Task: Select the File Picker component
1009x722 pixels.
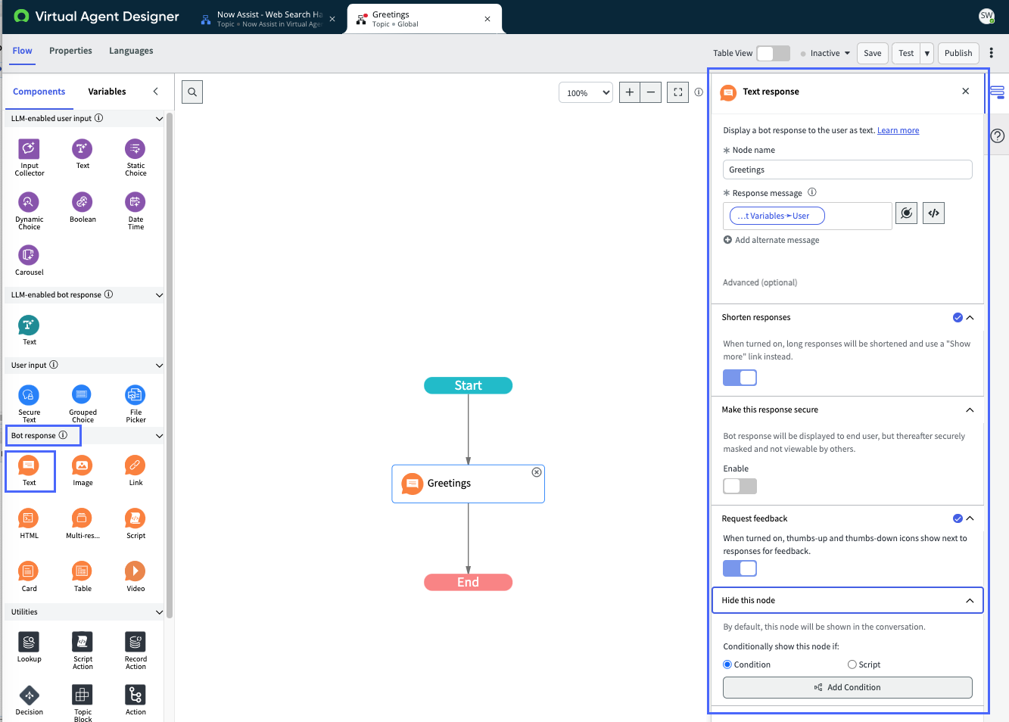Action: [135, 404]
